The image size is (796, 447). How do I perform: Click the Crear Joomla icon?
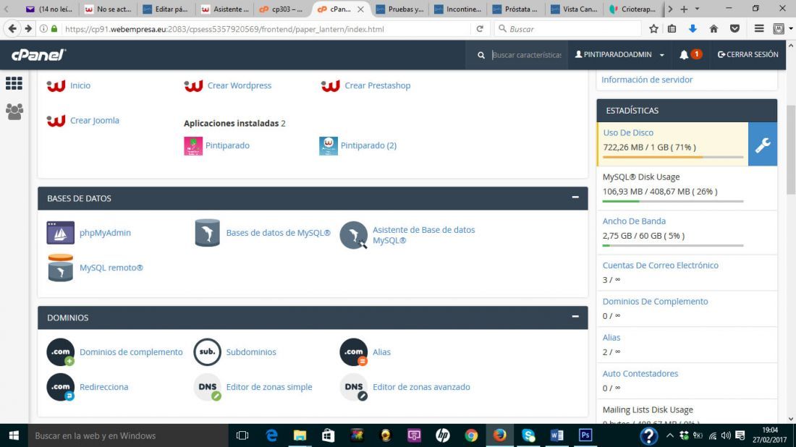[56, 121]
